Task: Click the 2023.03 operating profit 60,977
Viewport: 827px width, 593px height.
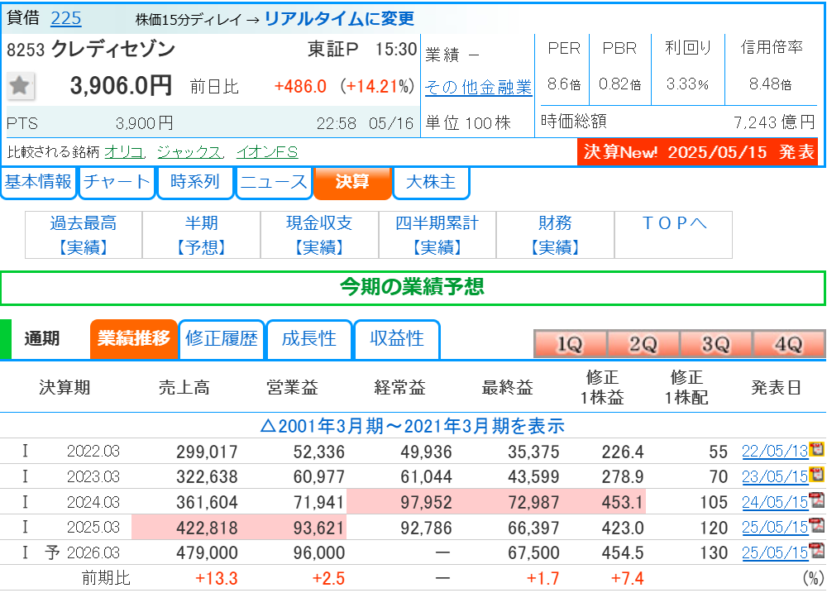Action: coord(319,477)
